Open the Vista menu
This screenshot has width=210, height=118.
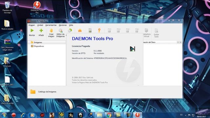coord(71,25)
